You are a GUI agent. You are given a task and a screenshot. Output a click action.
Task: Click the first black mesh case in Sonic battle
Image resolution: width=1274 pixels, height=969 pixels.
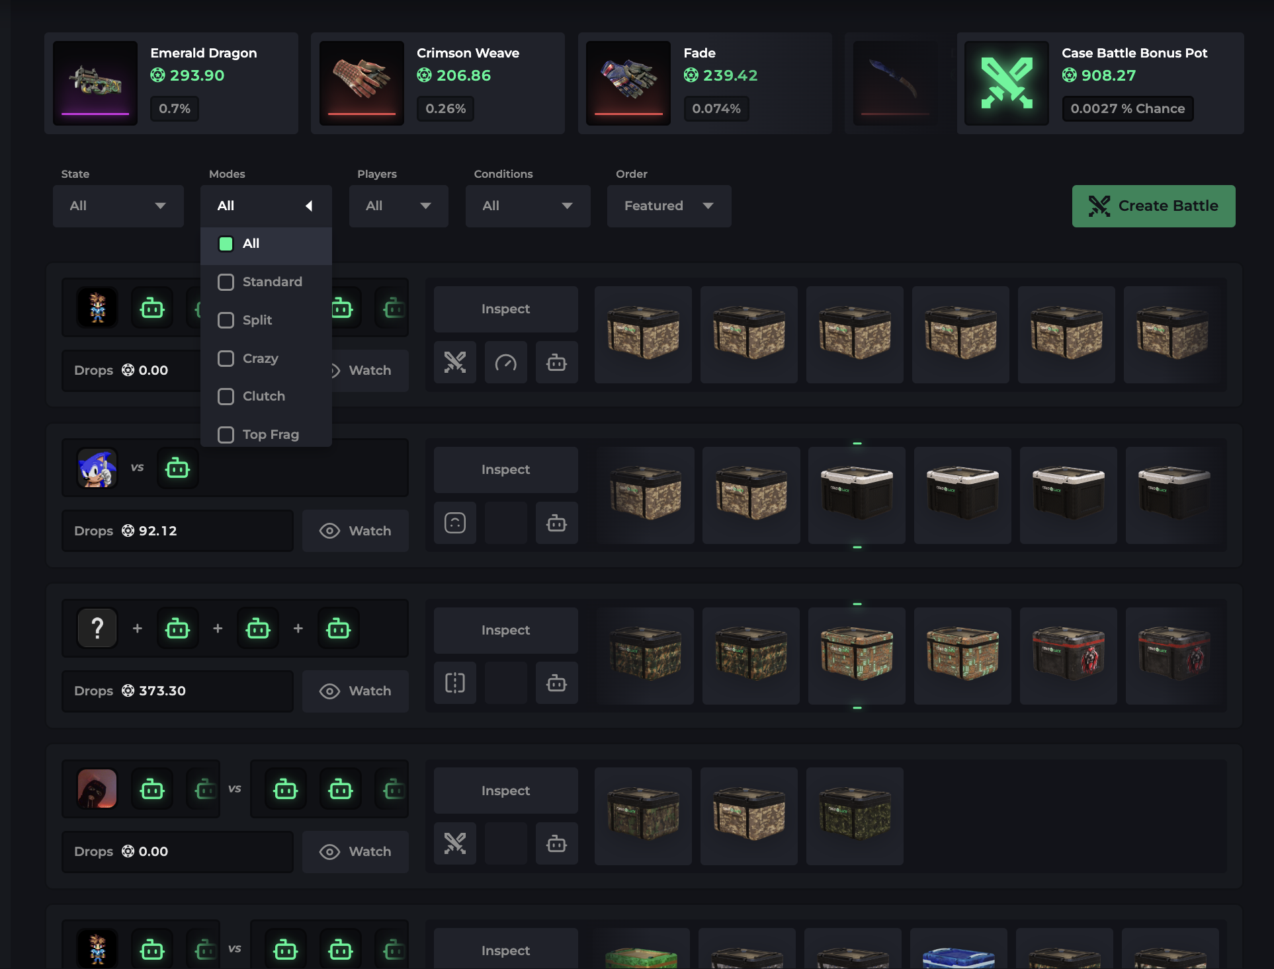(857, 495)
